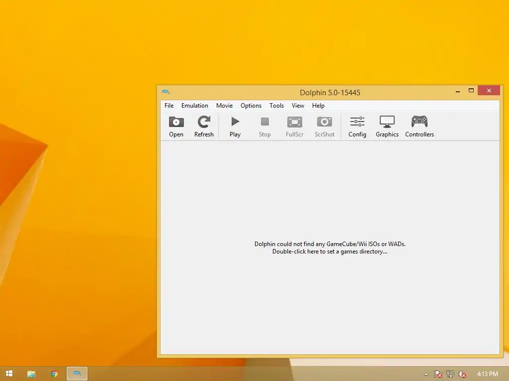Minimize the Dolphin window
Viewport: 509px width, 381px height.
coord(458,91)
